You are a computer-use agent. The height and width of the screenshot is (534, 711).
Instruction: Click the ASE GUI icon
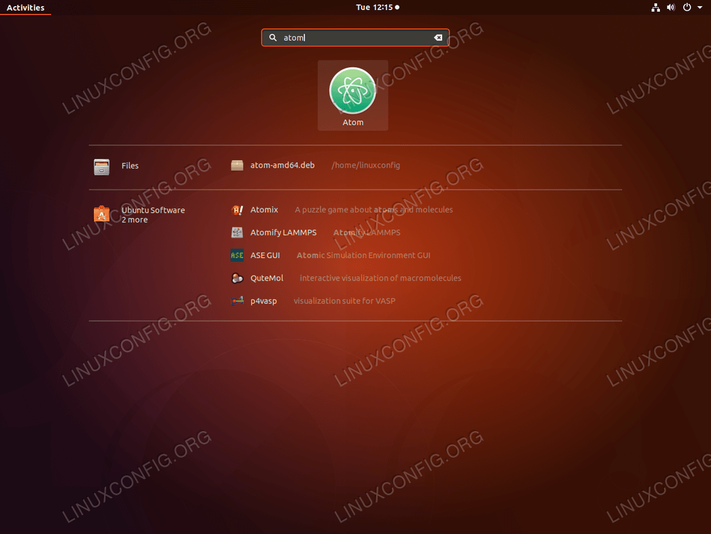tap(237, 255)
